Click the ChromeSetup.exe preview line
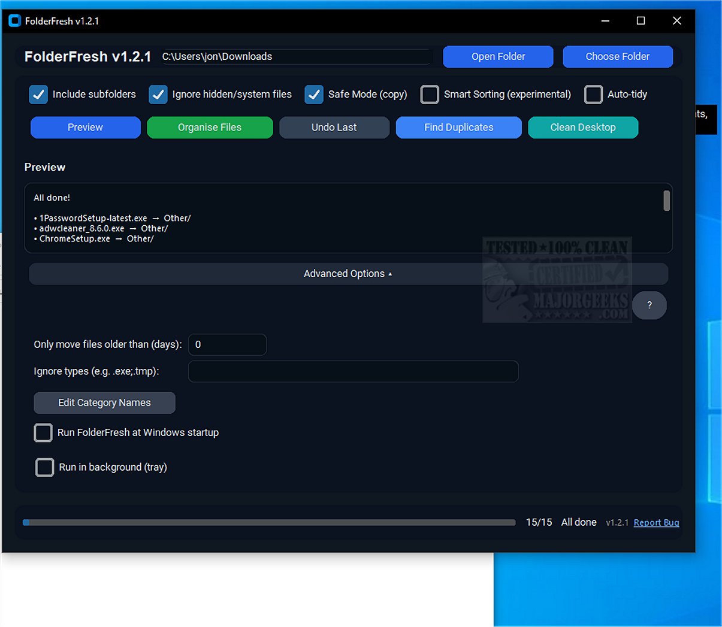The height and width of the screenshot is (627, 722). 93,239
